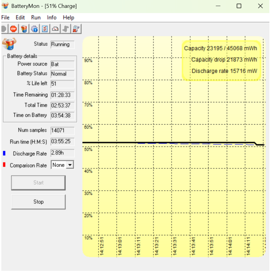
Task: Click the gauge meter toolbar icon
Action: 55,29
